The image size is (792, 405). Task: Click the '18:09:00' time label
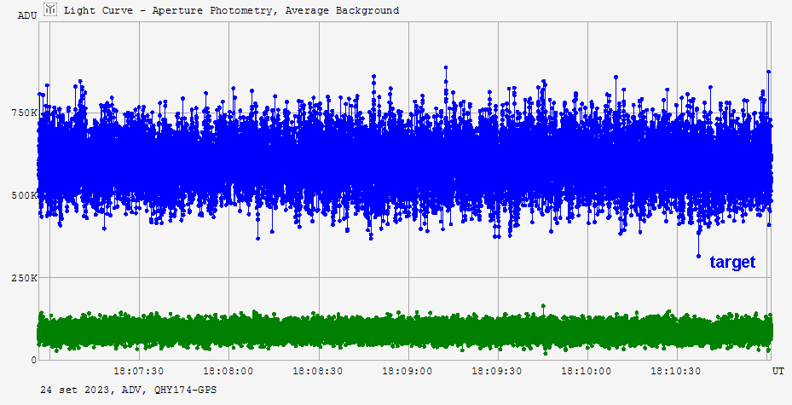pyautogui.click(x=408, y=371)
